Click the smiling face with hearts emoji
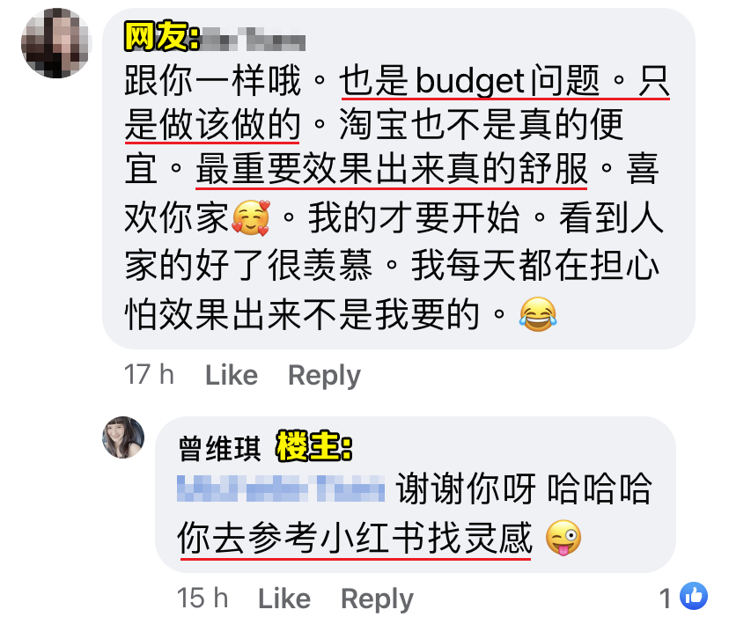The height and width of the screenshot is (617, 729). (251, 217)
